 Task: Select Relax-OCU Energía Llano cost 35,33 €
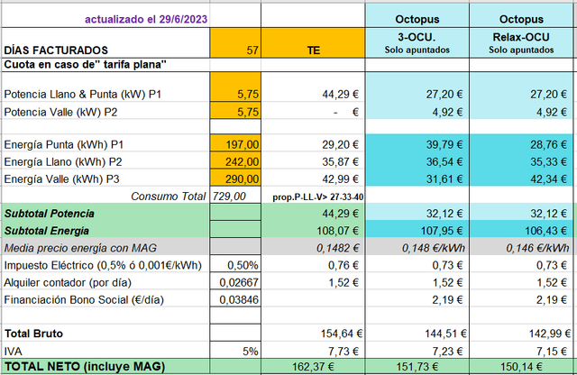tap(521, 160)
